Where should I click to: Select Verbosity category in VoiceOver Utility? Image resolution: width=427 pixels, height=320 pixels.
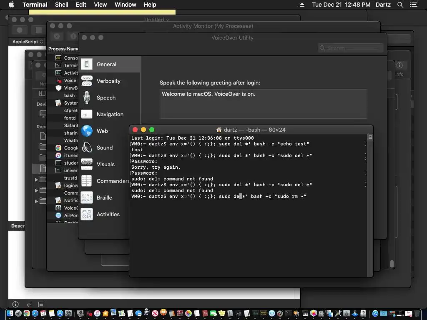[109, 81]
